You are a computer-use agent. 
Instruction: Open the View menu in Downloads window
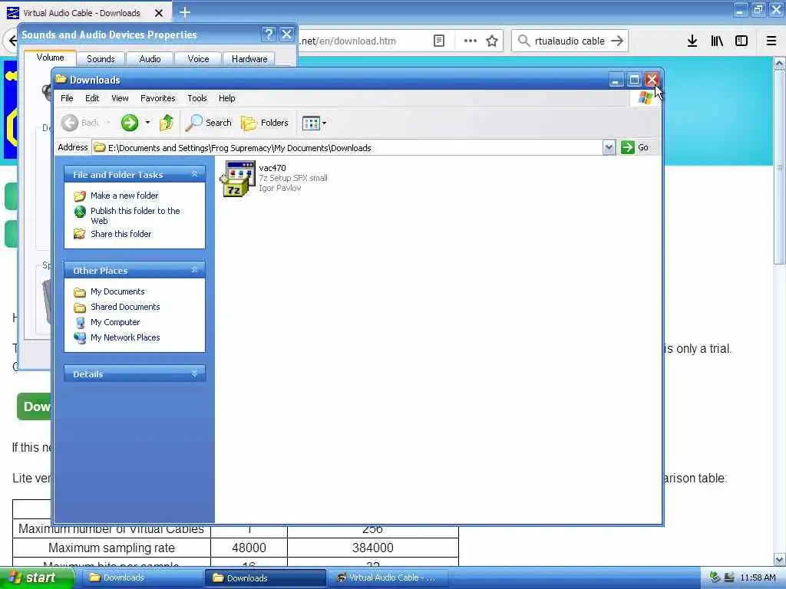click(x=120, y=98)
